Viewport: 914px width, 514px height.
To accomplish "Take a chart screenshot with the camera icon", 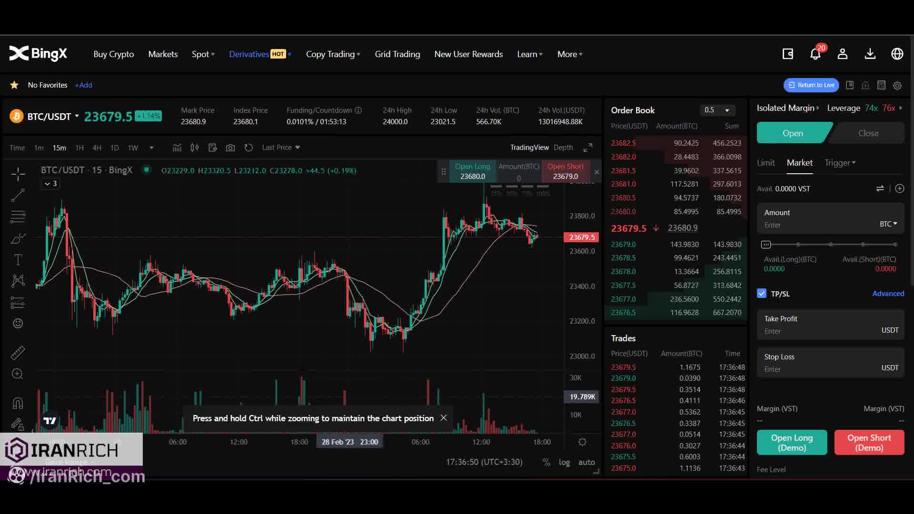I will 230,148.
